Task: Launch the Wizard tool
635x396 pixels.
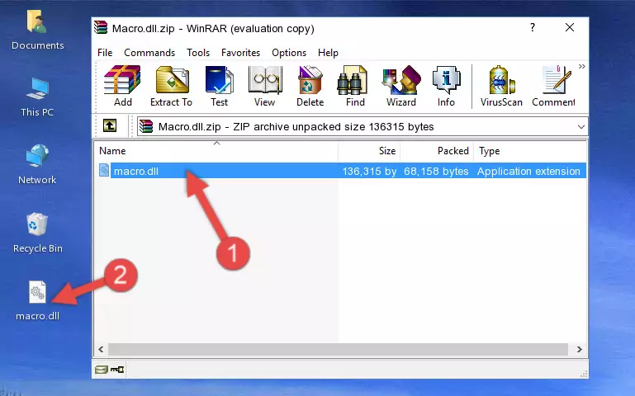Action: [401, 86]
